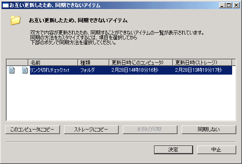Cancel with the 中止 button
242x164 pixels.
pyautogui.click(x=217, y=150)
